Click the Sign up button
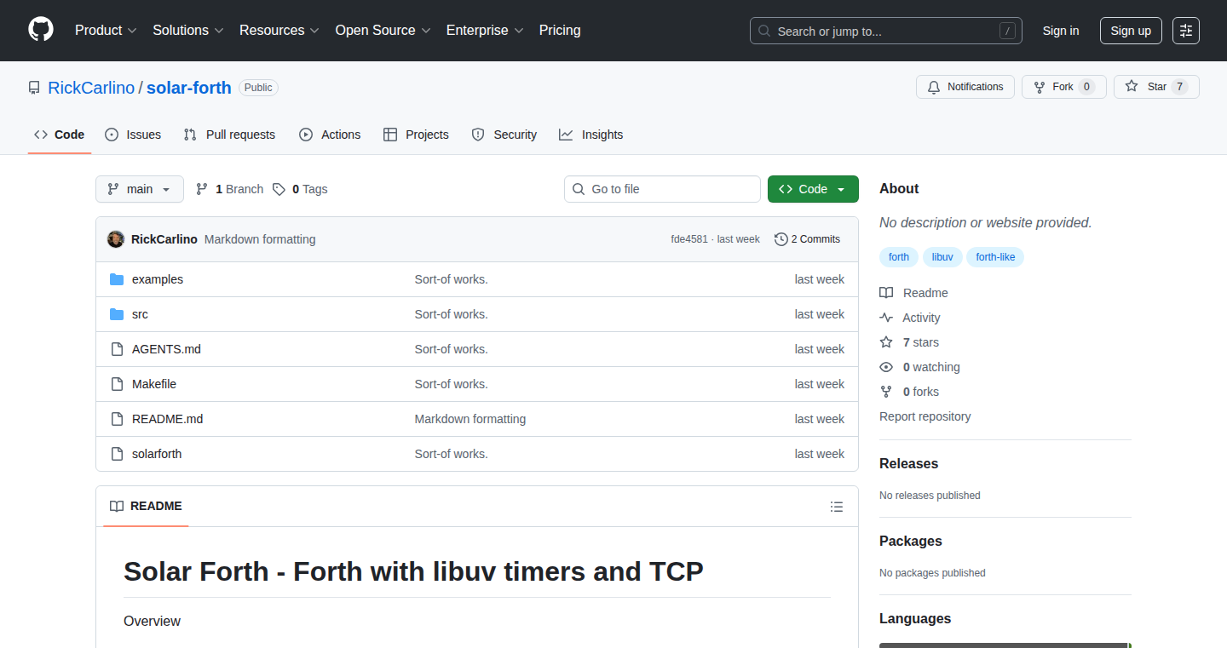This screenshot has height=648, width=1227. tap(1131, 31)
